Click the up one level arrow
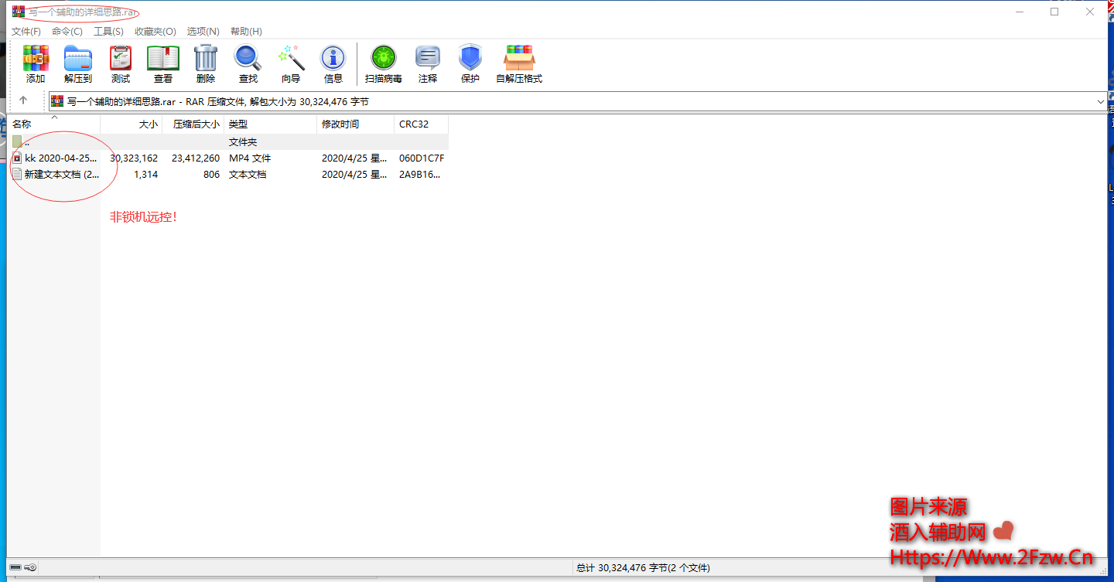Screen dimensions: 1114x582 tap(23, 100)
